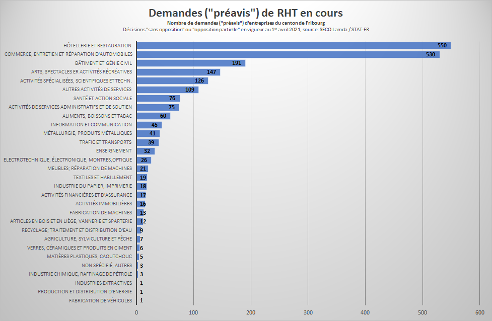492x321 pixels.
Task: Select the Métallurgie, Produits Métalliques bar
Action: pyautogui.click(x=148, y=133)
